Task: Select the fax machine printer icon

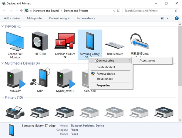Action: (15, 112)
